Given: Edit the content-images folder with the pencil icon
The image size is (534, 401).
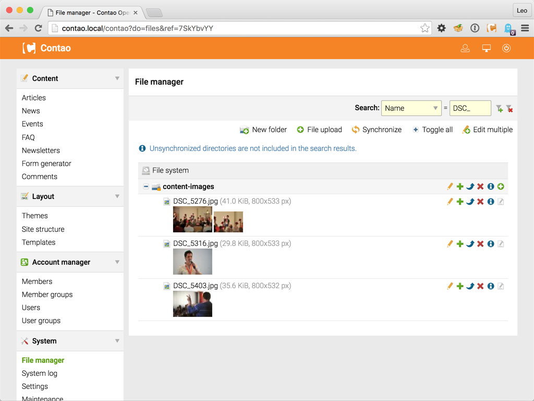Looking at the screenshot, I should pyautogui.click(x=450, y=186).
